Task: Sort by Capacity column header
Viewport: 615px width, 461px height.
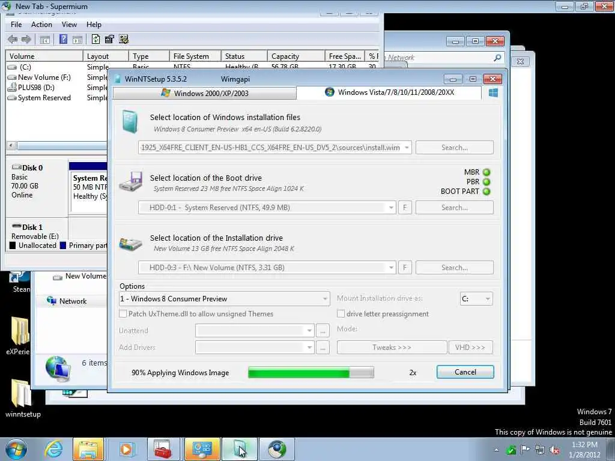Action: tap(295, 56)
